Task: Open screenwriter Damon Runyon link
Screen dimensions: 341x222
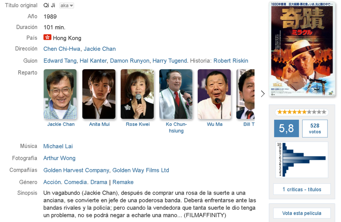Action: tap(130, 61)
